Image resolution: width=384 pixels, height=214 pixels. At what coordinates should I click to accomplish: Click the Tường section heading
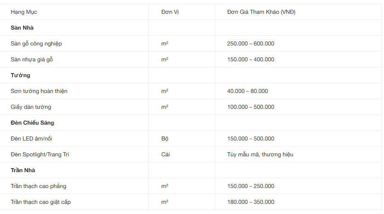pos(20,75)
